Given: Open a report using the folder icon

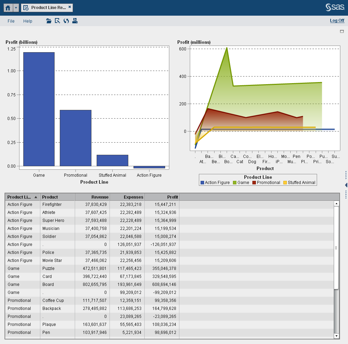Looking at the screenshot, I should click(48, 21).
